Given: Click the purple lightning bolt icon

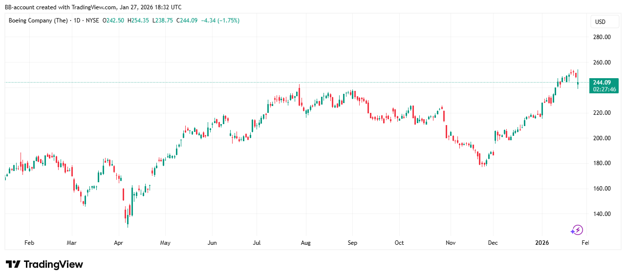Looking at the screenshot, I should pos(577,230).
